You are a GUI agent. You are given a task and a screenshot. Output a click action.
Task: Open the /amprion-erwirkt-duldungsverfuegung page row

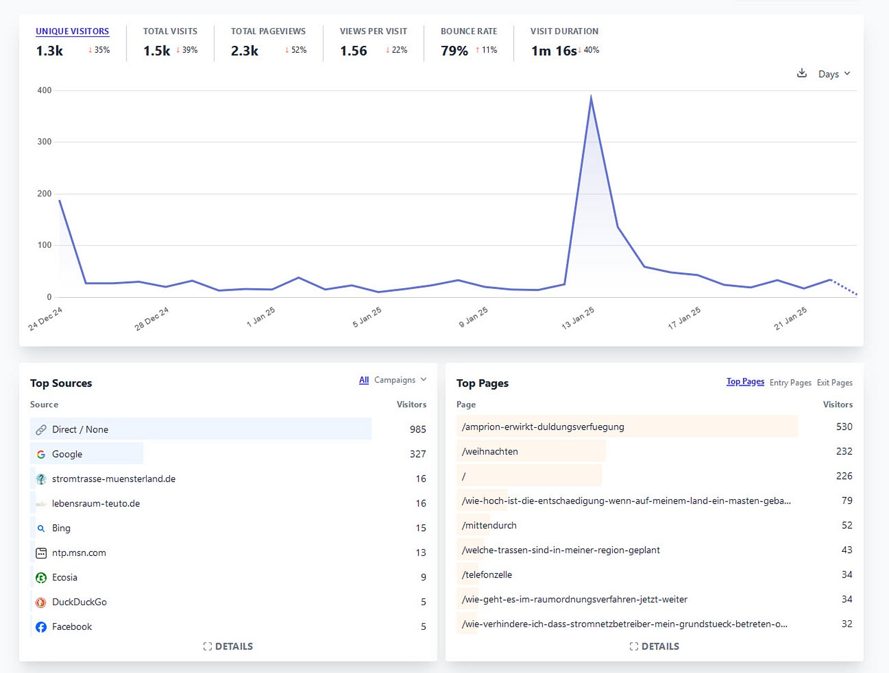[x=542, y=427]
